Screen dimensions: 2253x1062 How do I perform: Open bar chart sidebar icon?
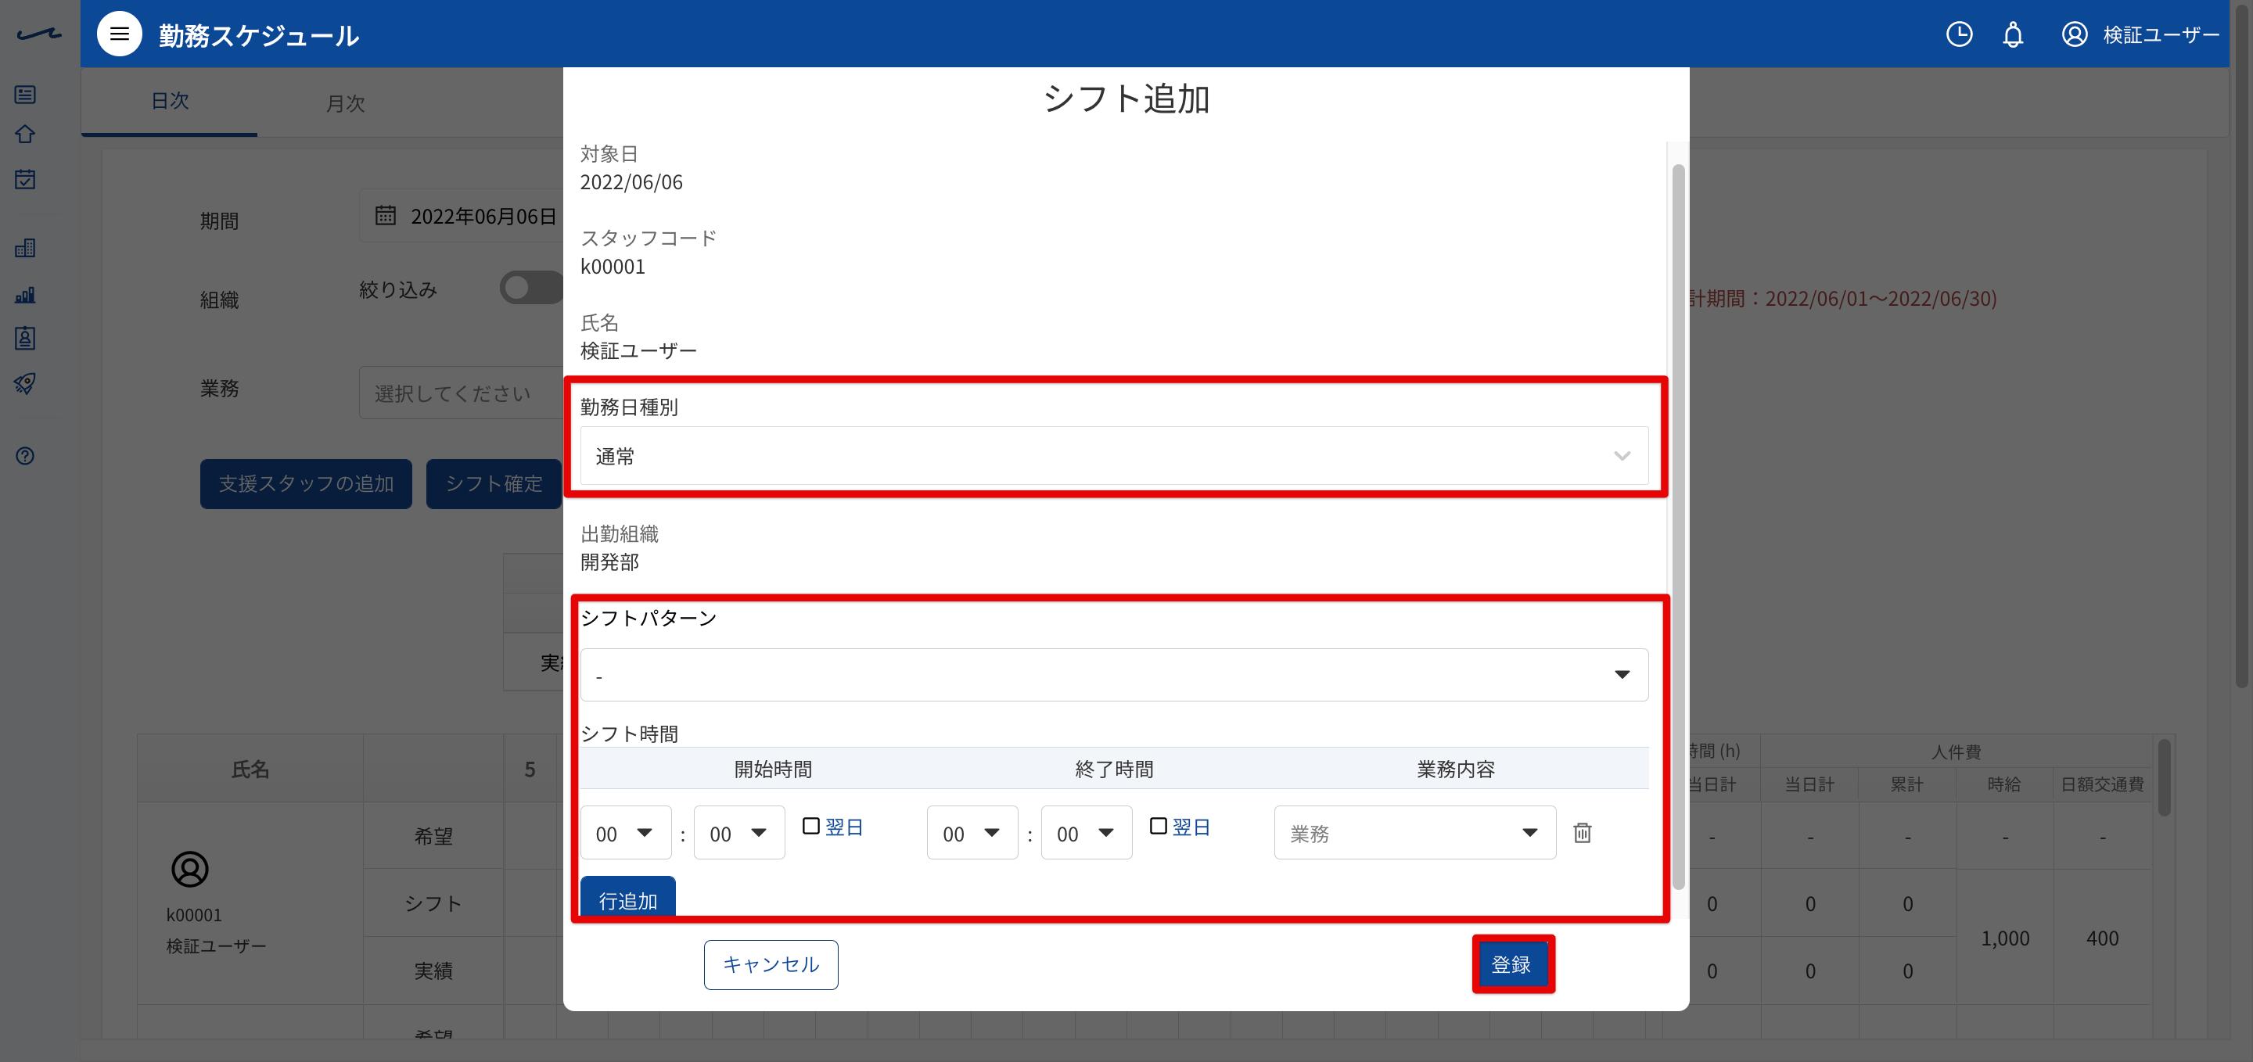tap(25, 295)
